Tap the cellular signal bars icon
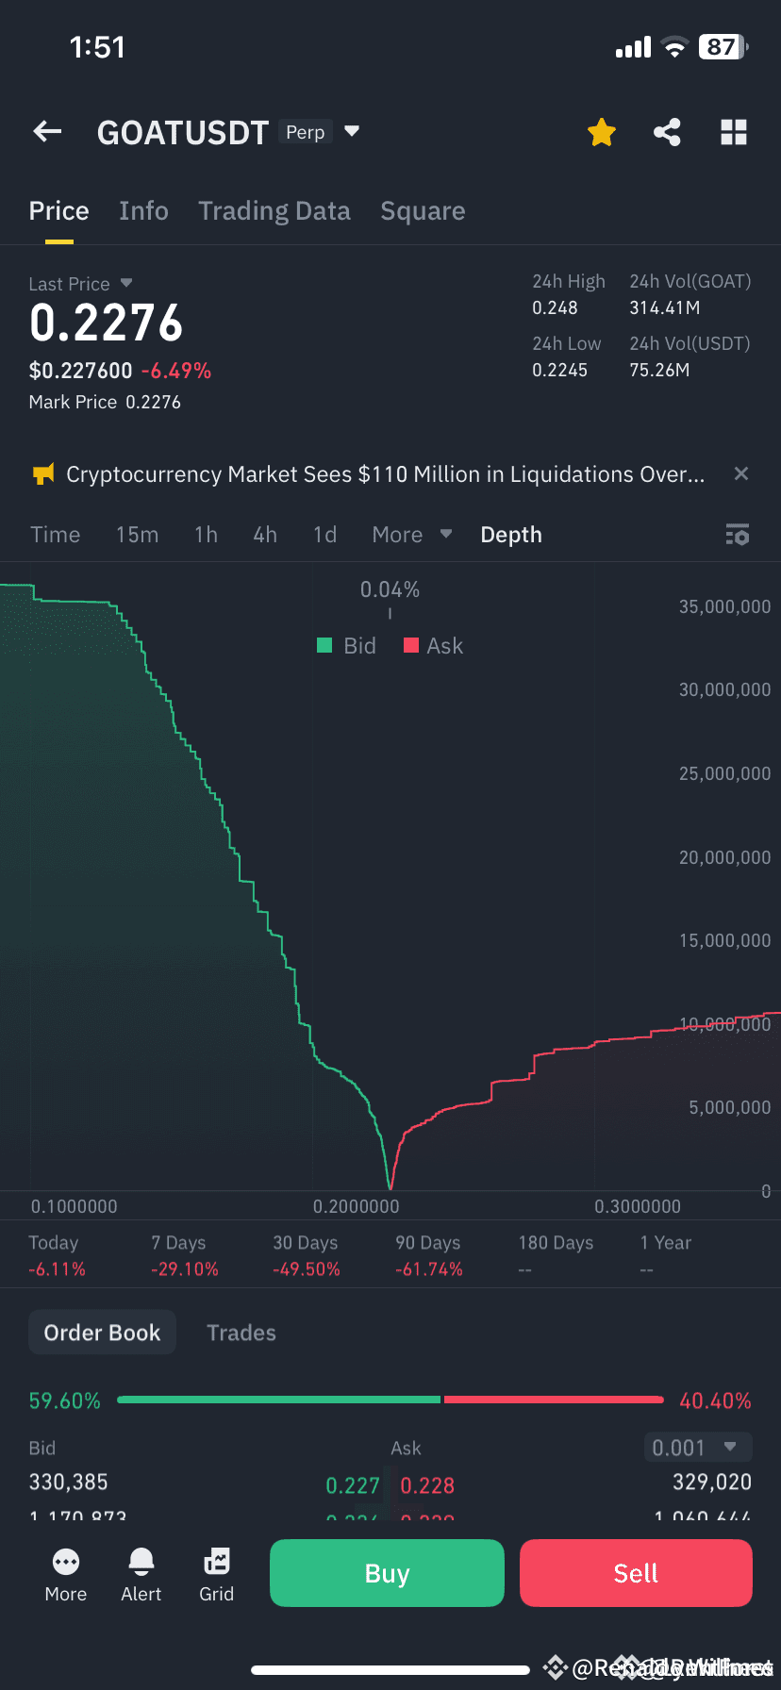The image size is (781, 1690). coord(633,47)
